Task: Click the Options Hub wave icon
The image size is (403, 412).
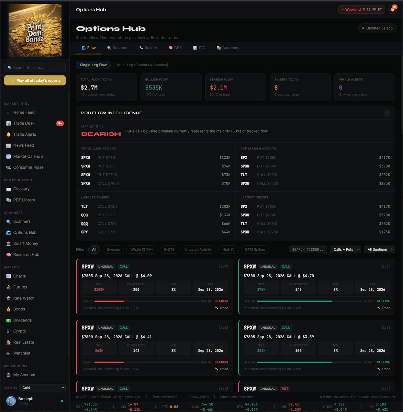Action: click(x=8, y=232)
